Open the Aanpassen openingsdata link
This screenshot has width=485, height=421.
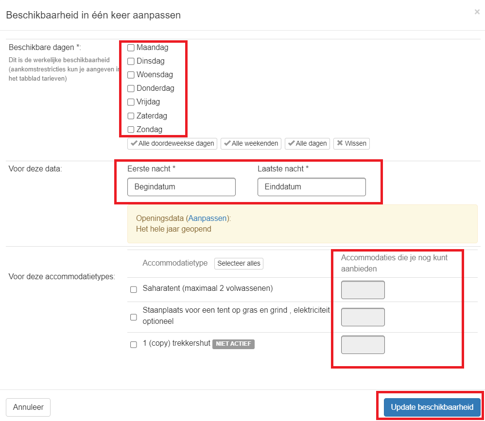(x=208, y=218)
